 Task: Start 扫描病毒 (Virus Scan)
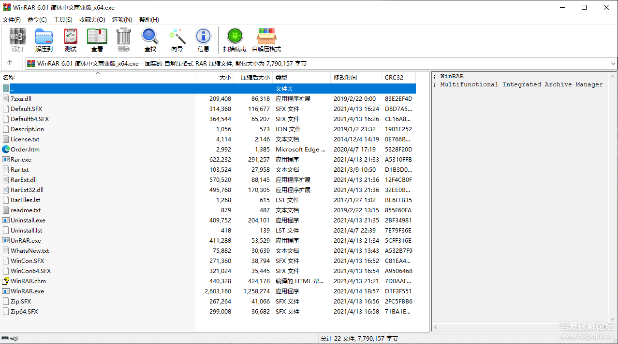235,37
